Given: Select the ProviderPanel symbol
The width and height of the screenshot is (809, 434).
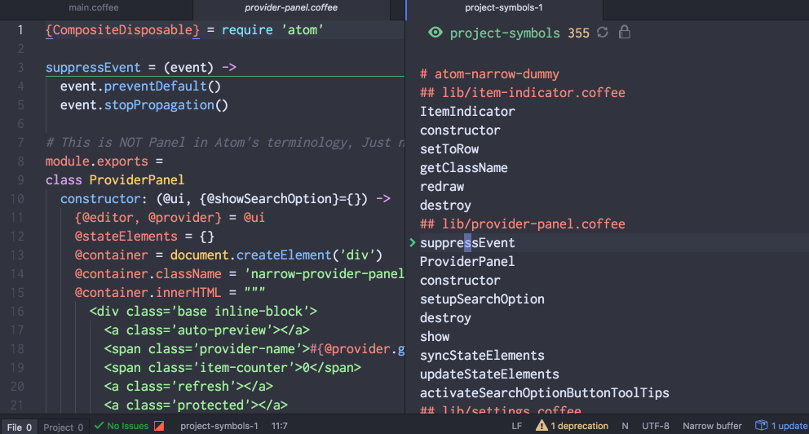Looking at the screenshot, I should tap(467, 262).
